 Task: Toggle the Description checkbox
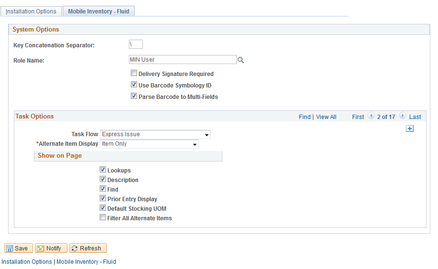(103, 179)
